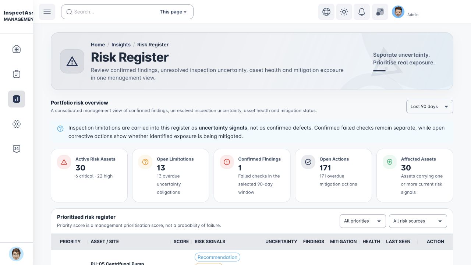Go to Insights breadcrumb link
The height and width of the screenshot is (265, 471).
[121, 45]
